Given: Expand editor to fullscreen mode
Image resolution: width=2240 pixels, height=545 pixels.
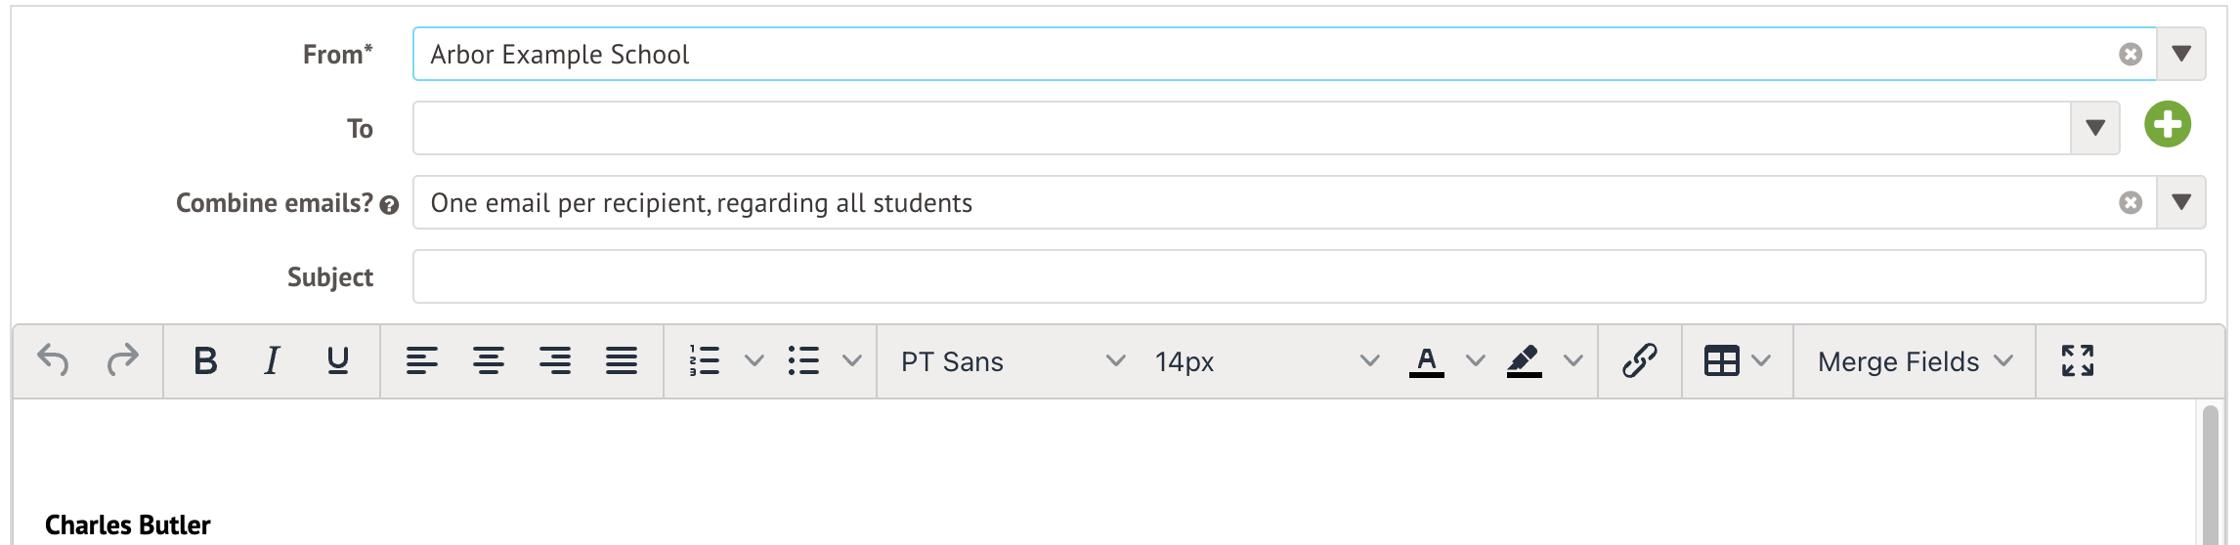Looking at the screenshot, I should [2078, 360].
